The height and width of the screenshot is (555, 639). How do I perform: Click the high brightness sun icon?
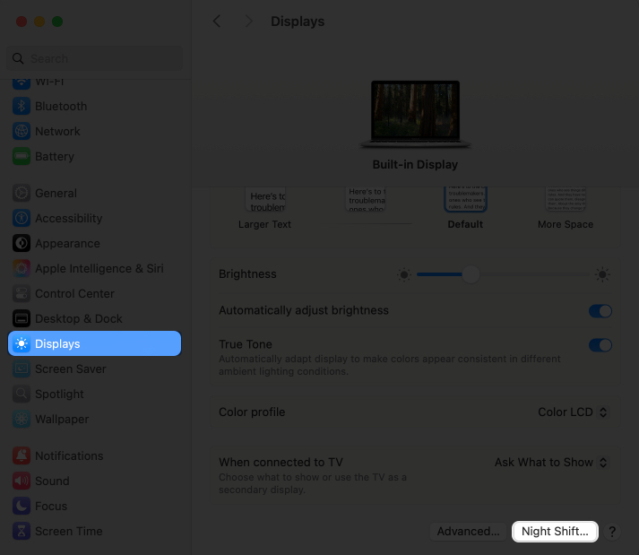[602, 274]
